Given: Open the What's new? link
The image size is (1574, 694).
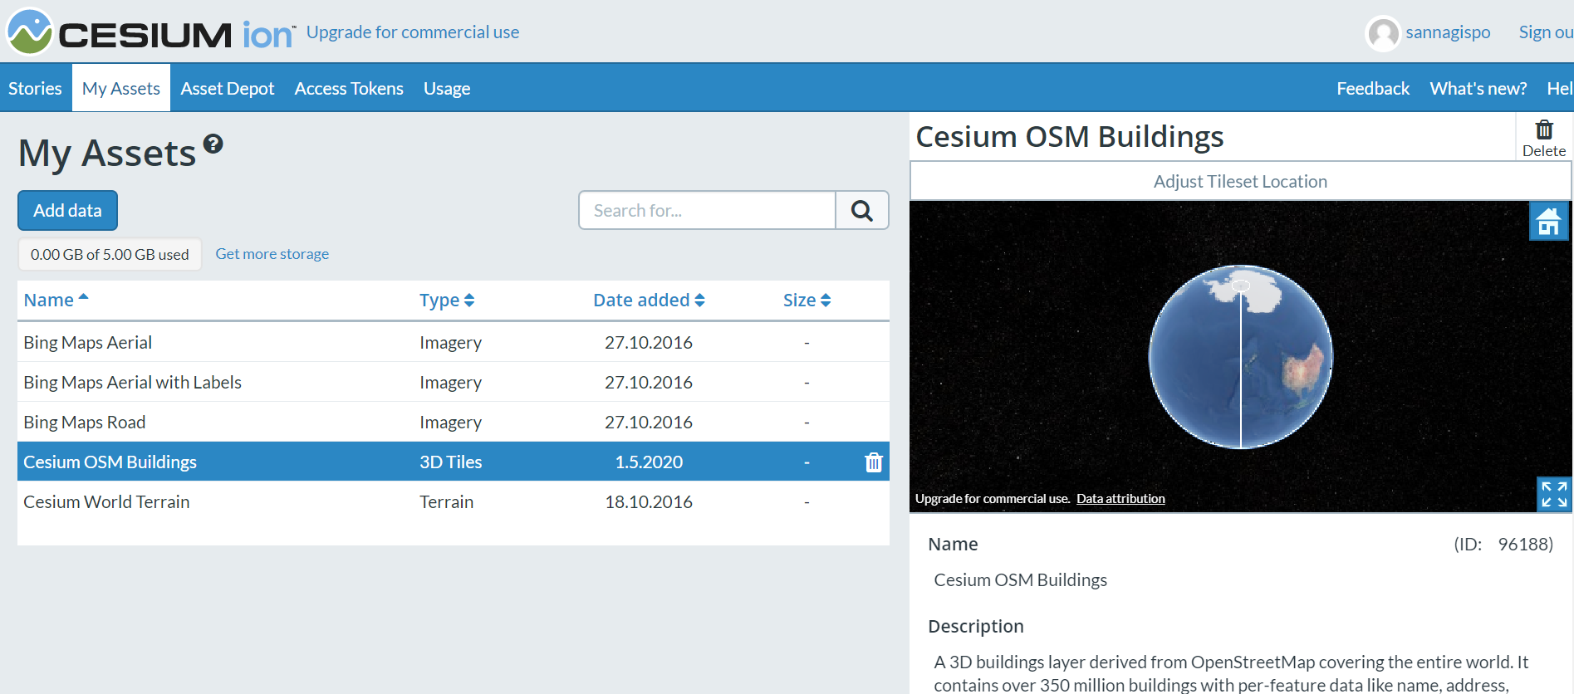Looking at the screenshot, I should click(1478, 88).
